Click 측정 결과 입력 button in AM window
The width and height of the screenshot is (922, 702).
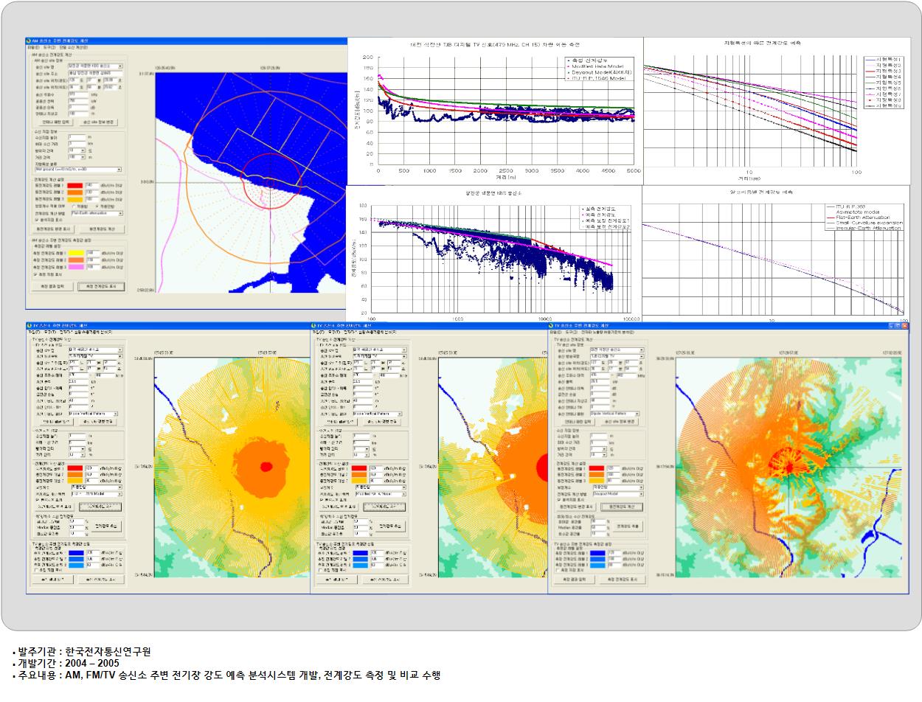coord(53,286)
